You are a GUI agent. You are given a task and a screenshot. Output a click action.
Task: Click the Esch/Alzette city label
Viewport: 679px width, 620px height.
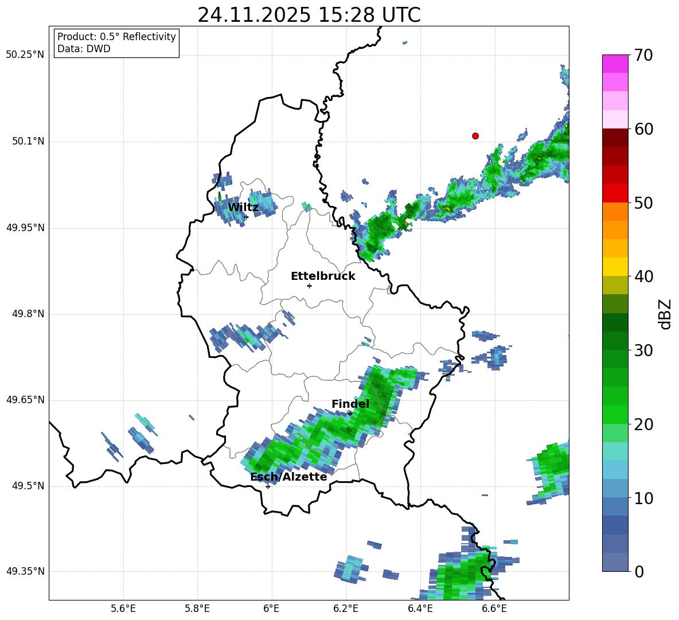(x=288, y=477)
